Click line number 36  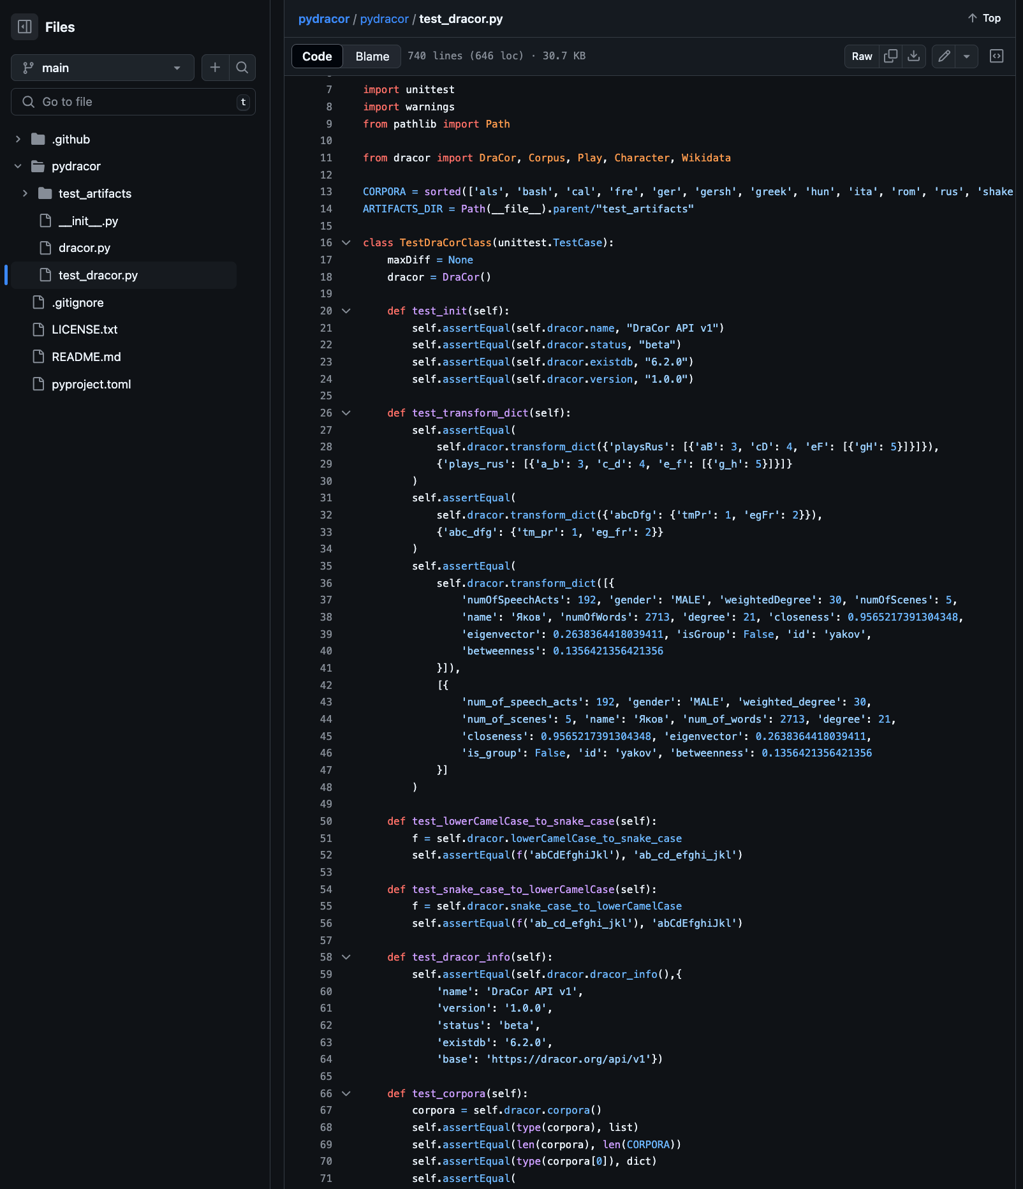pyautogui.click(x=326, y=584)
